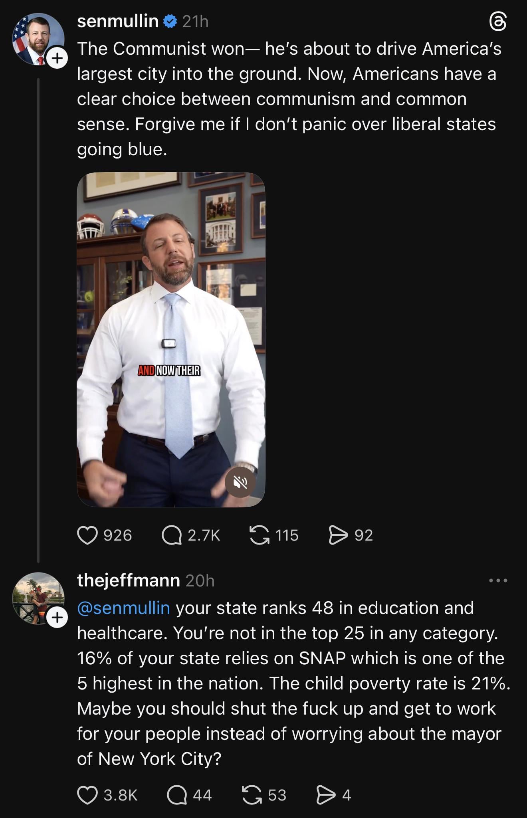Unmute the video sound
Viewport: 527px width, 818px height.
pos(240,483)
